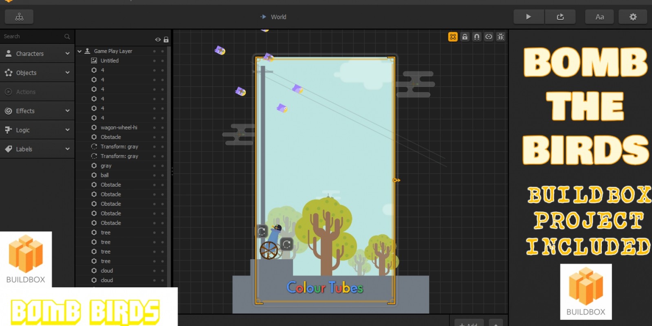Collapse the Game Play Layer tree

(80, 51)
